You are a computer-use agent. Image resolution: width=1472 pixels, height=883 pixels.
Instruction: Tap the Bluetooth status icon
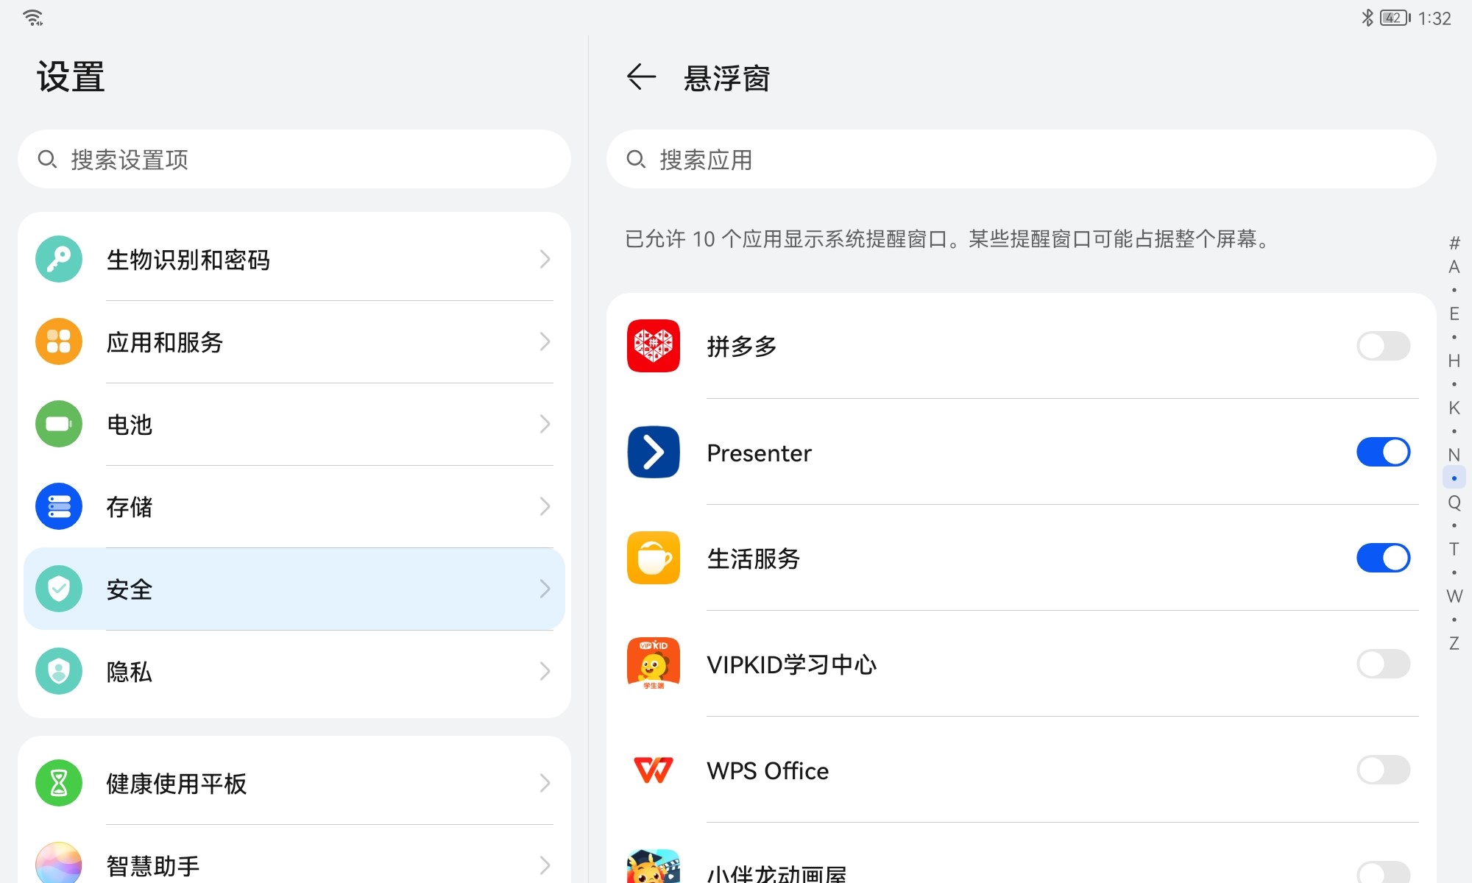1367,18
